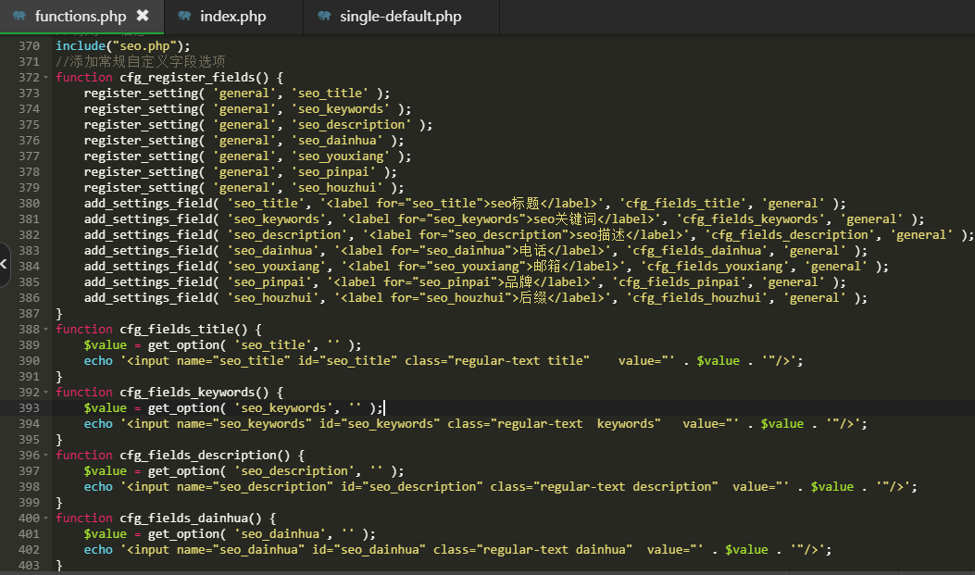Expand the side panel with the left chevron handle
975x575 pixels.
(5, 264)
